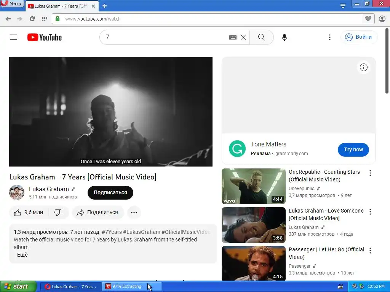Open the Passenger channel name

pos(299,266)
